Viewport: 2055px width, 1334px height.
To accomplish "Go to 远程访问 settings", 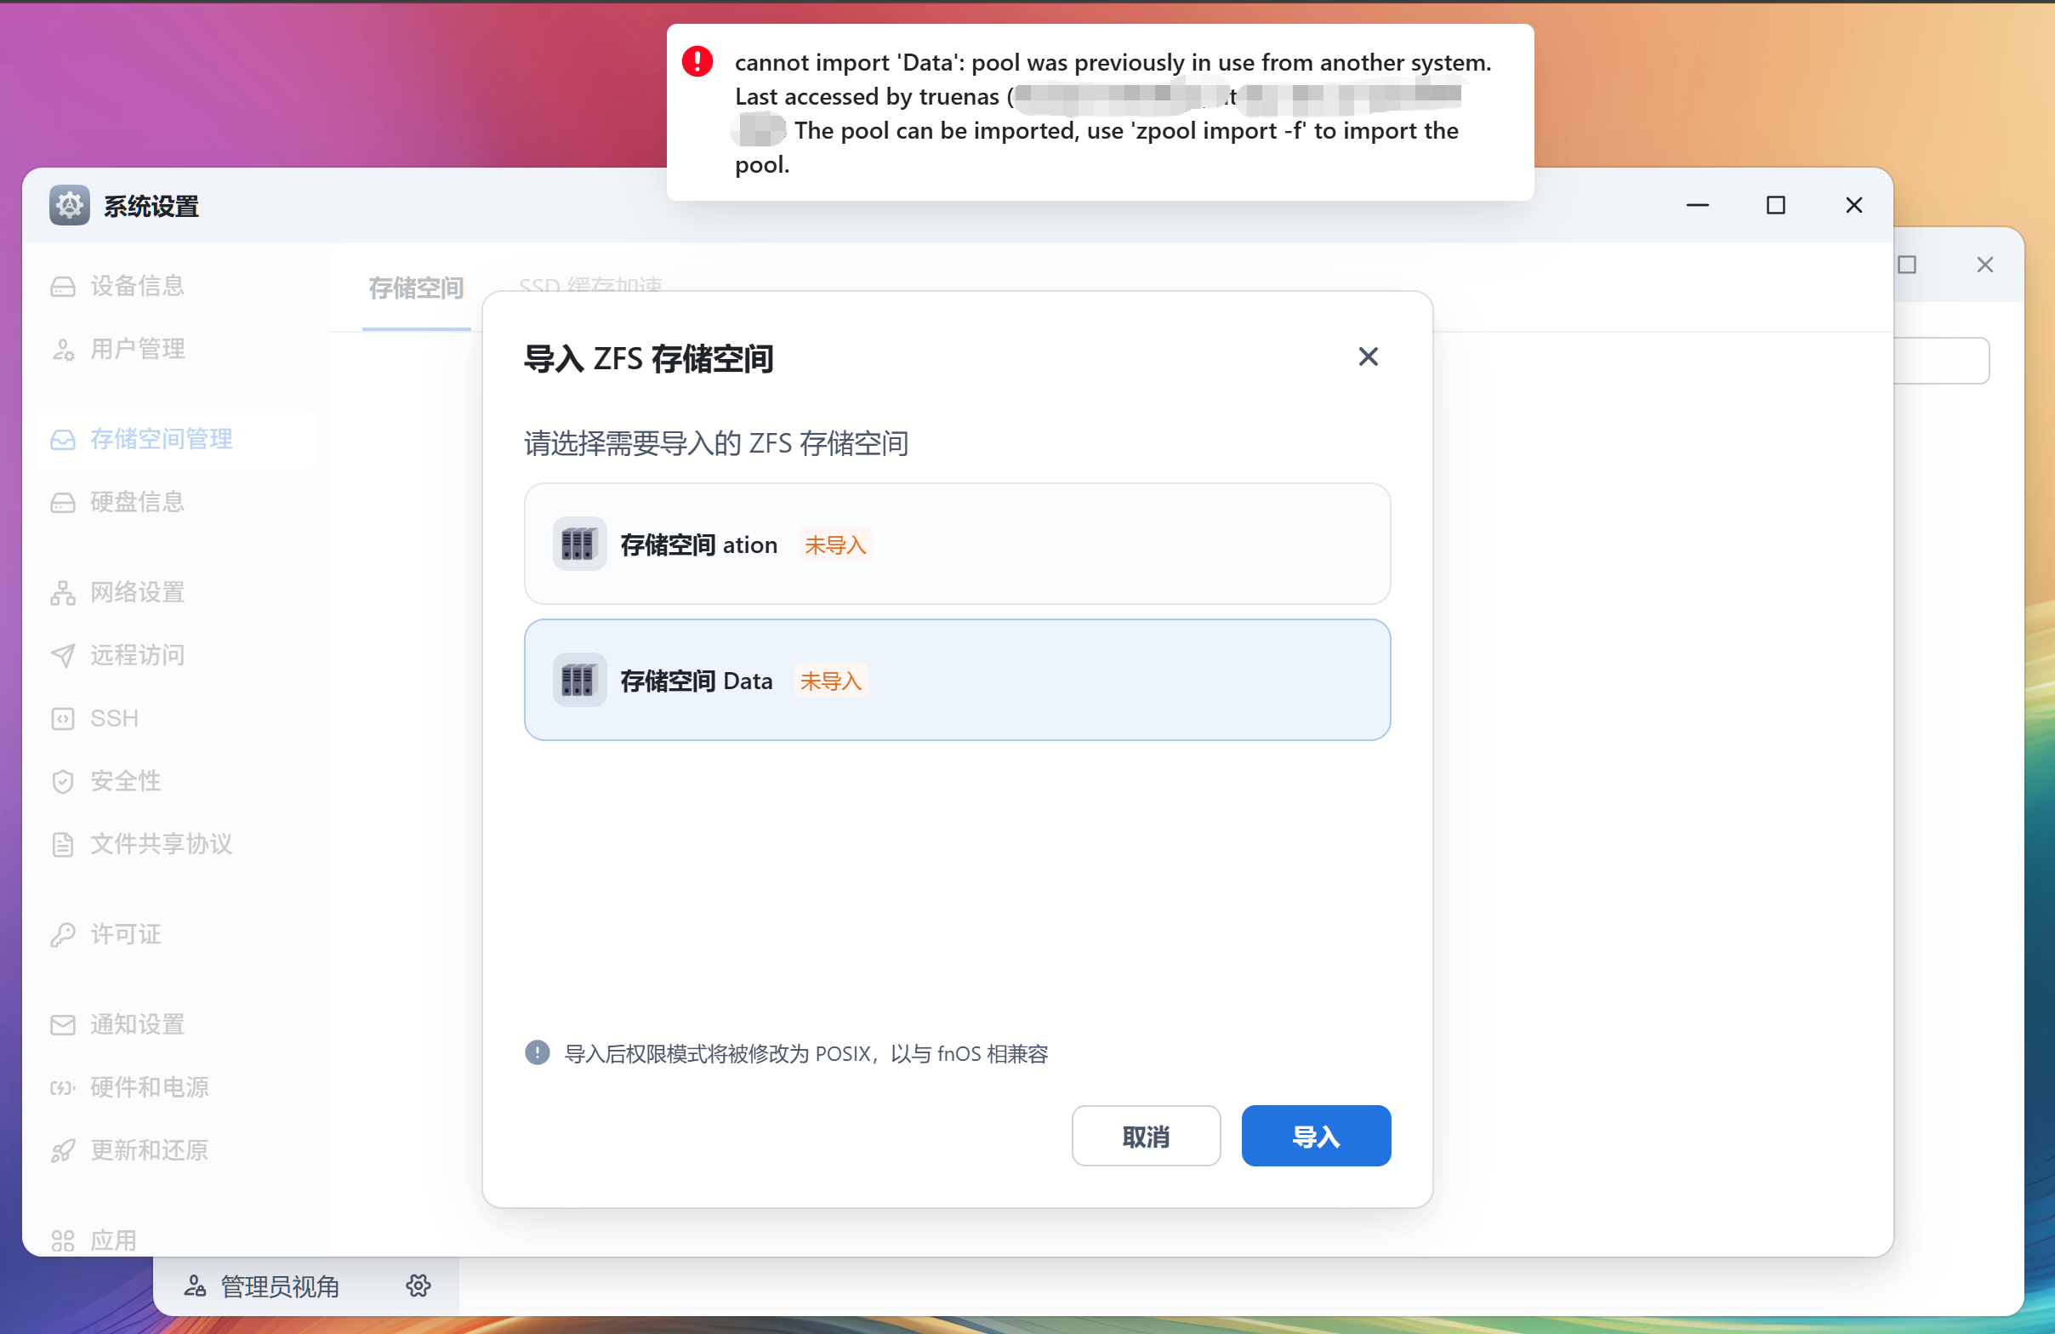I will pos(137,655).
